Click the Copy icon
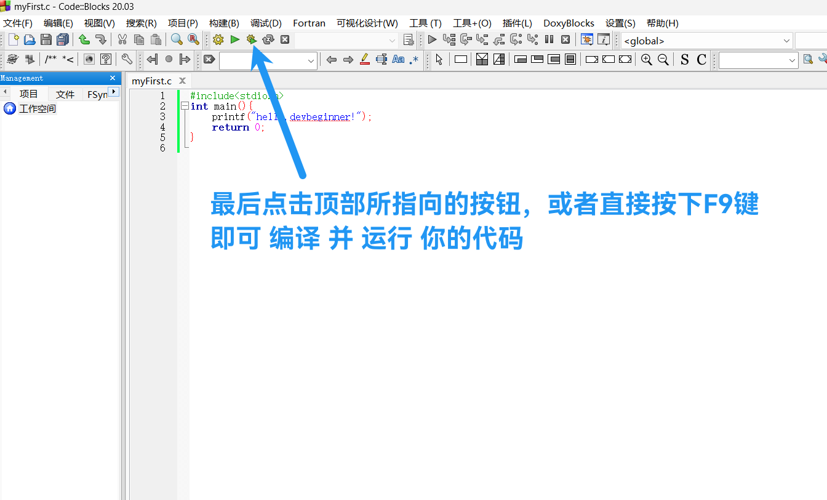The width and height of the screenshot is (827, 500). 139,39
